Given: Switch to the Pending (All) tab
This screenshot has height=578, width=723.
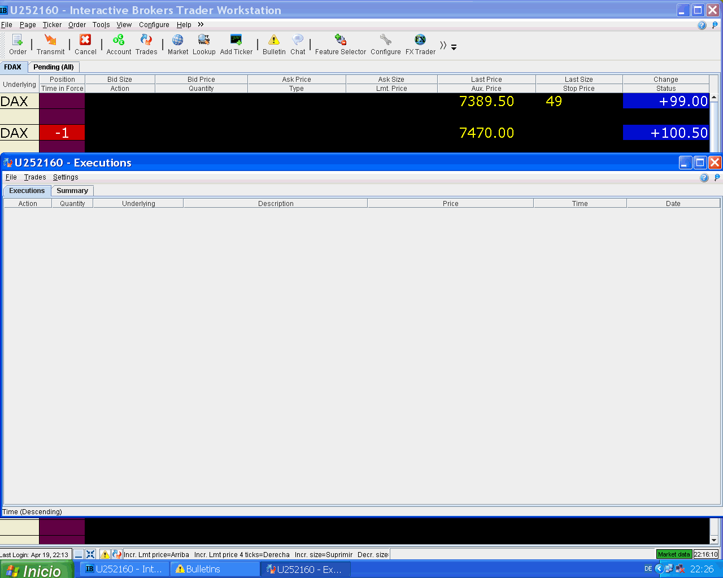Looking at the screenshot, I should point(54,67).
